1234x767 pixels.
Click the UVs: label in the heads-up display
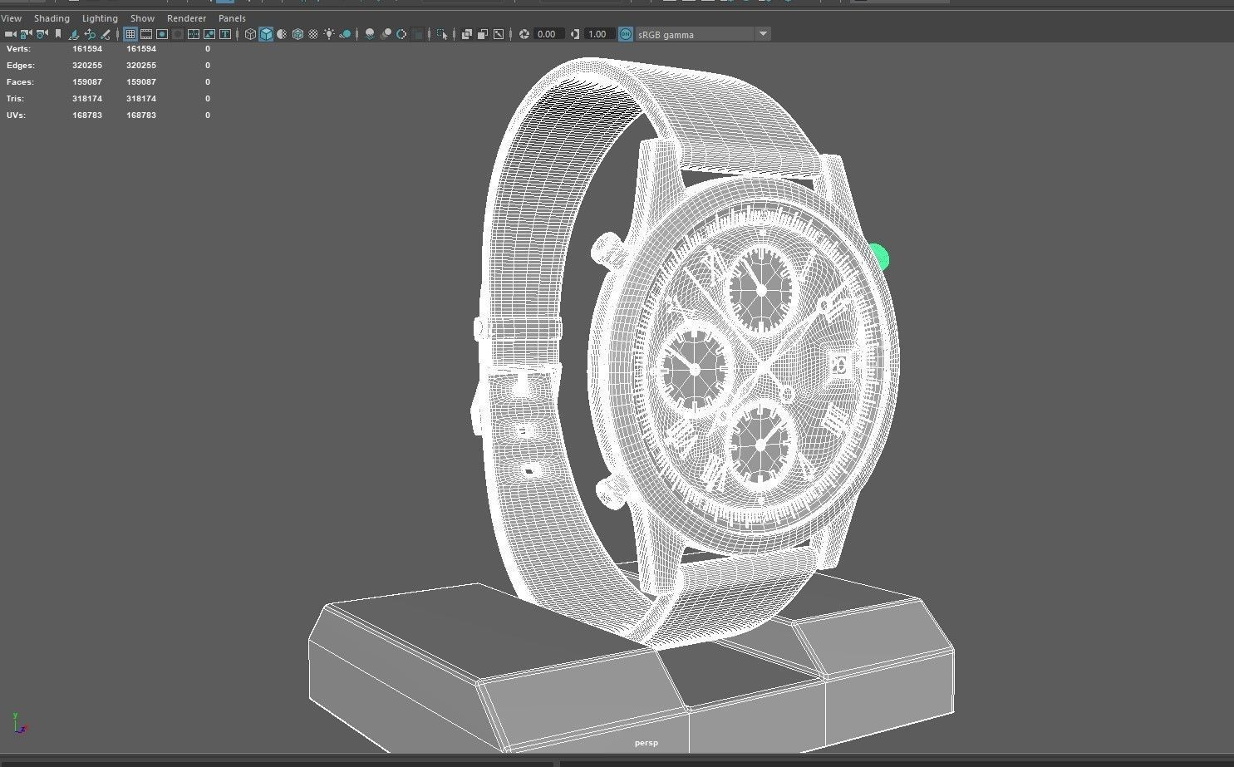tap(16, 116)
